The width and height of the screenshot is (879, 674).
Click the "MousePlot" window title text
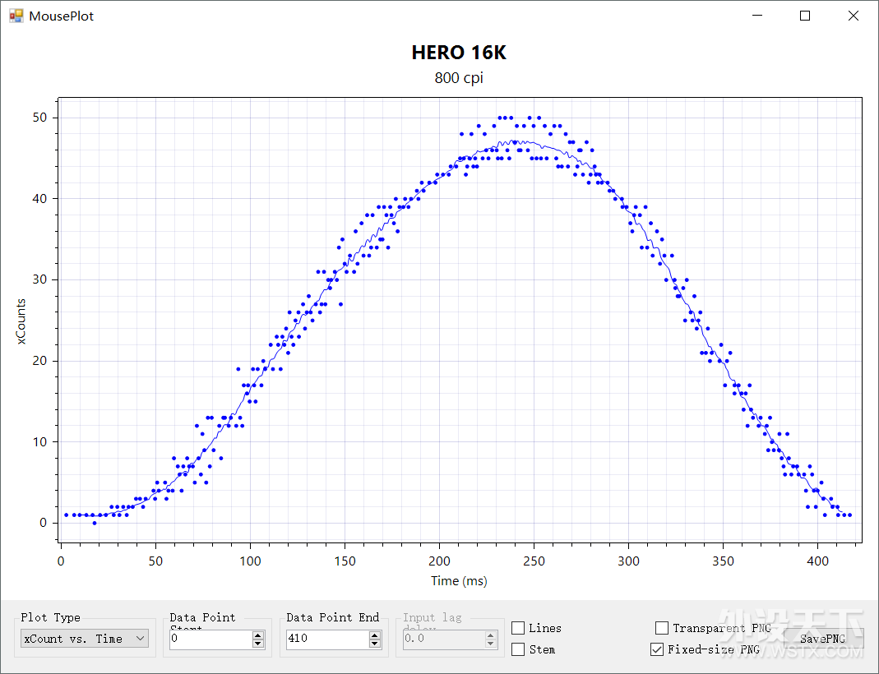[61, 16]
